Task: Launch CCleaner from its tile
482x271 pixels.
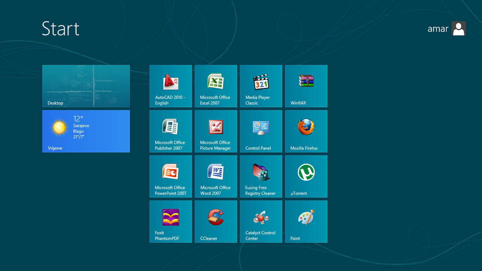Action: [x=216, y=222]
